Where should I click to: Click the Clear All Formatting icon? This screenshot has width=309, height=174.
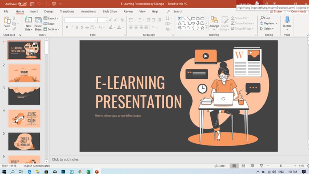coord(122,20)
